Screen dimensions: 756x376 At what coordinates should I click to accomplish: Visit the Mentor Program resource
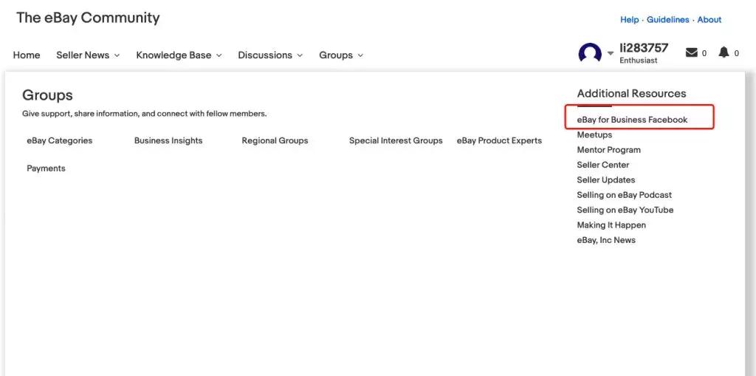tap(608, 150)
